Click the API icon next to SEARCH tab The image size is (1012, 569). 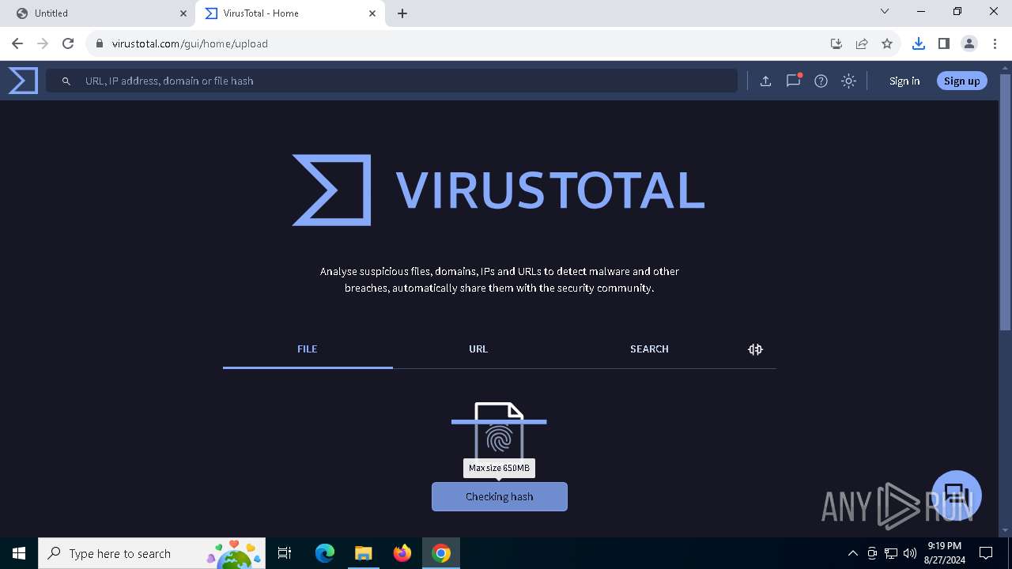755,349
